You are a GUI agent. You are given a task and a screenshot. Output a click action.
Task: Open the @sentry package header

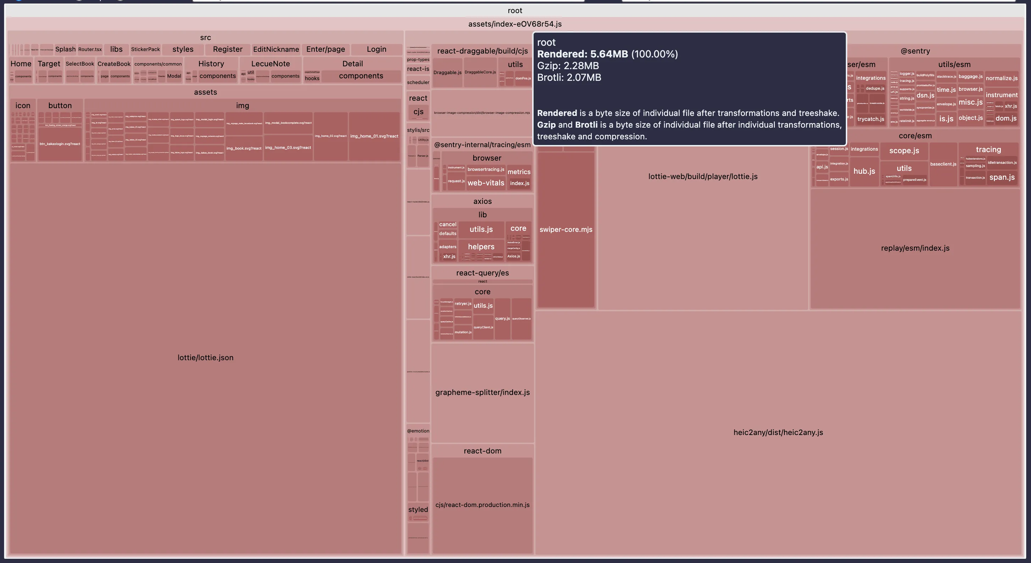(x=915, y=51)
